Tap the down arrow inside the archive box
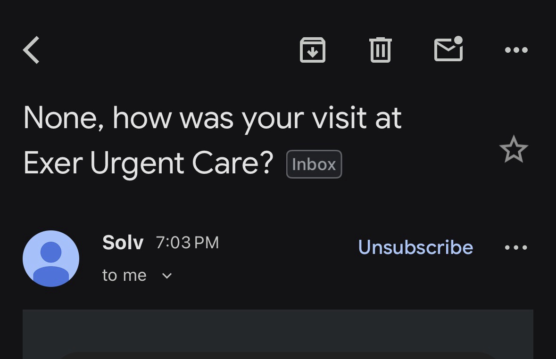Viewport: 556px width, 359px height. point(313,52)
